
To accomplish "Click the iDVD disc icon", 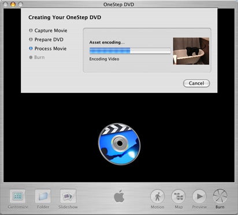I will [119, 144].
